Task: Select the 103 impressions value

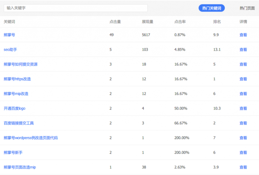Action: click(145, 49)
